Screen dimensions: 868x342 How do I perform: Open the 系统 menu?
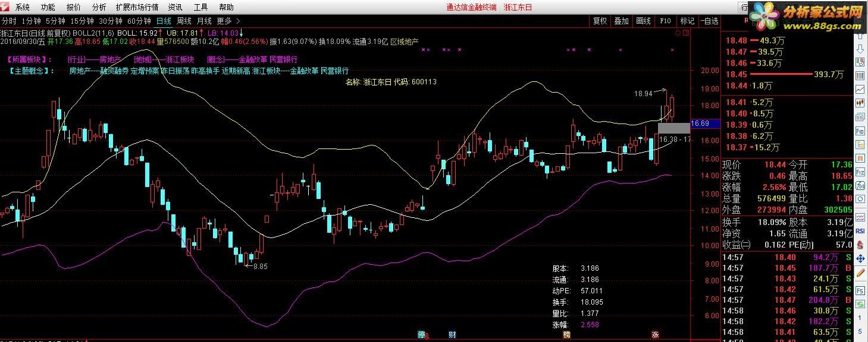point(23,7)
